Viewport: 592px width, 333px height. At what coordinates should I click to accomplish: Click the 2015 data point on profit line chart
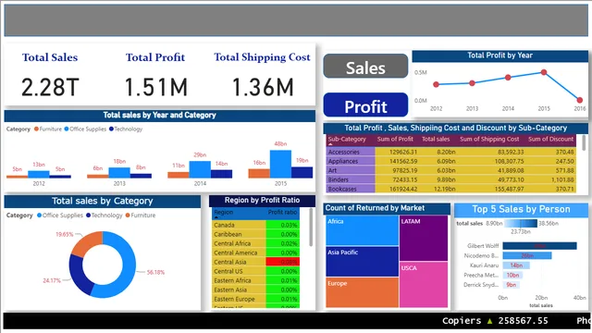tap(544, 72)
